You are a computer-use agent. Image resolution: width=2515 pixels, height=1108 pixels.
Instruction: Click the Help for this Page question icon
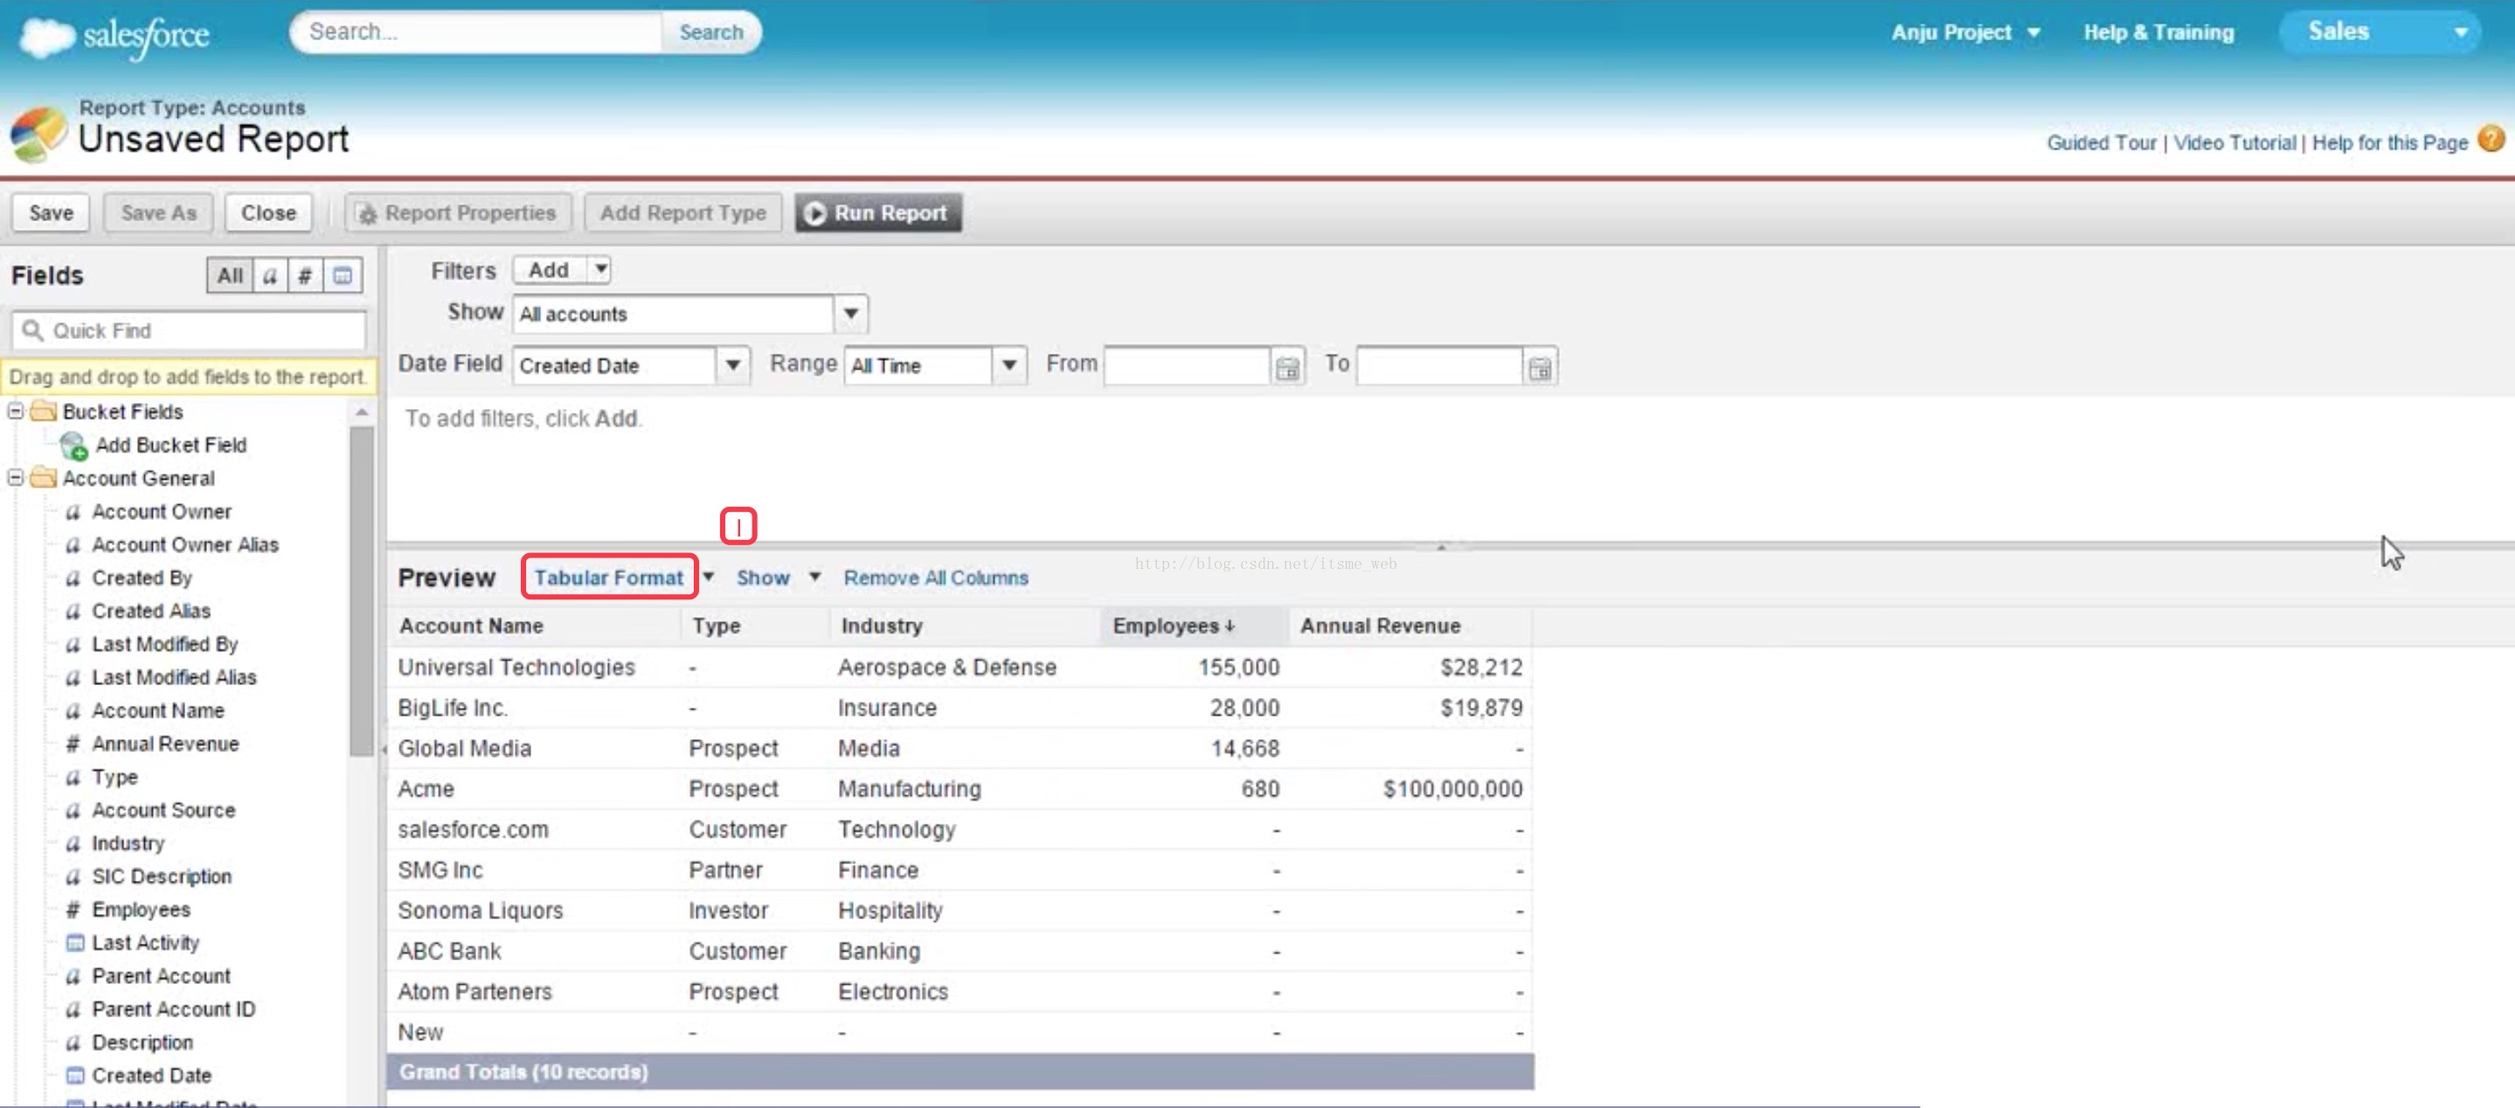(x=2491, y=140)
